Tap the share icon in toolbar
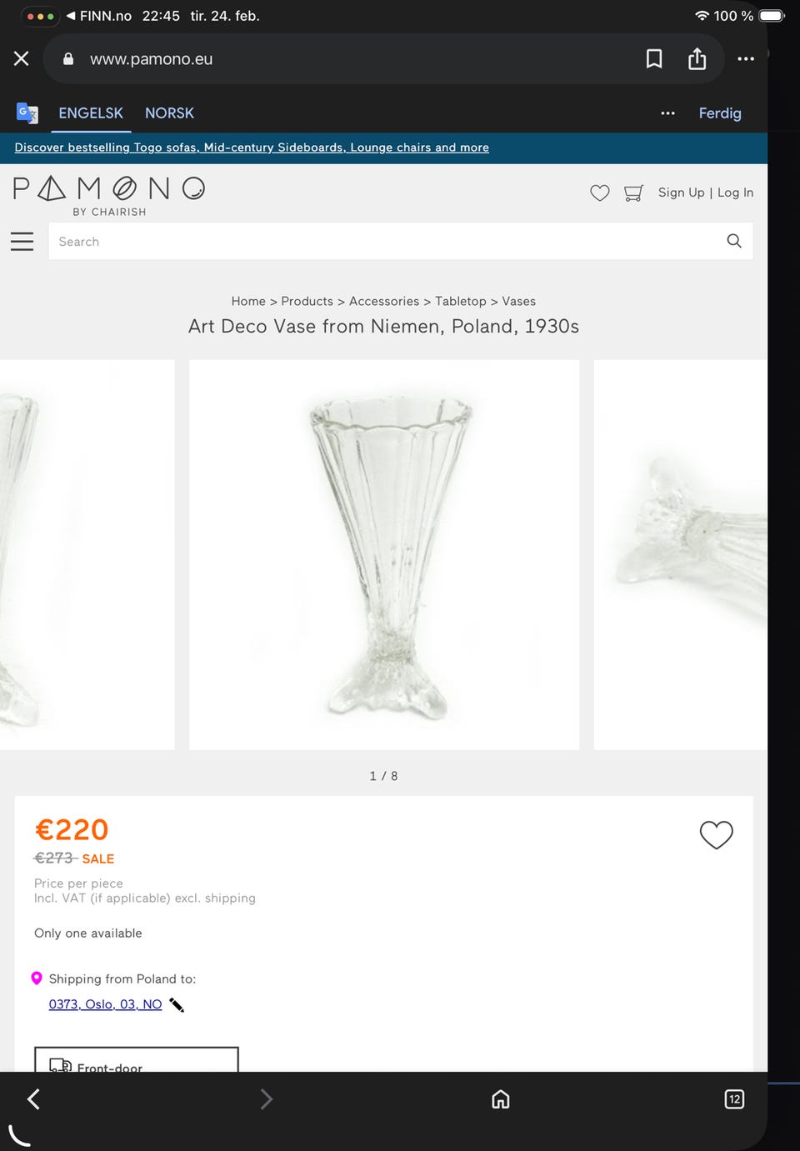800x1151 pixels. (697, 58)
